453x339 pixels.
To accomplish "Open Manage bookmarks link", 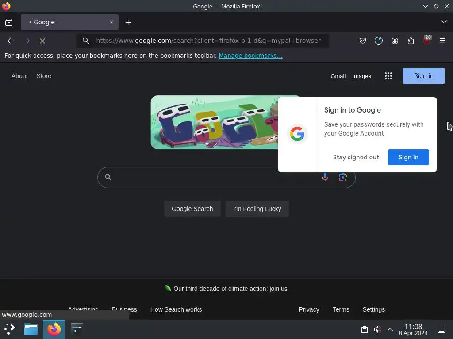I will [x=250, y=56].
